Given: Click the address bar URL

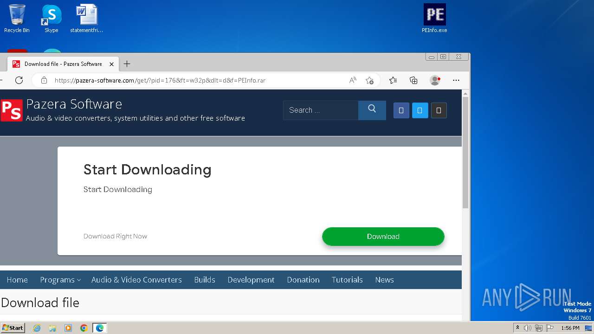Looking at the screenshot, I should 160,80.
